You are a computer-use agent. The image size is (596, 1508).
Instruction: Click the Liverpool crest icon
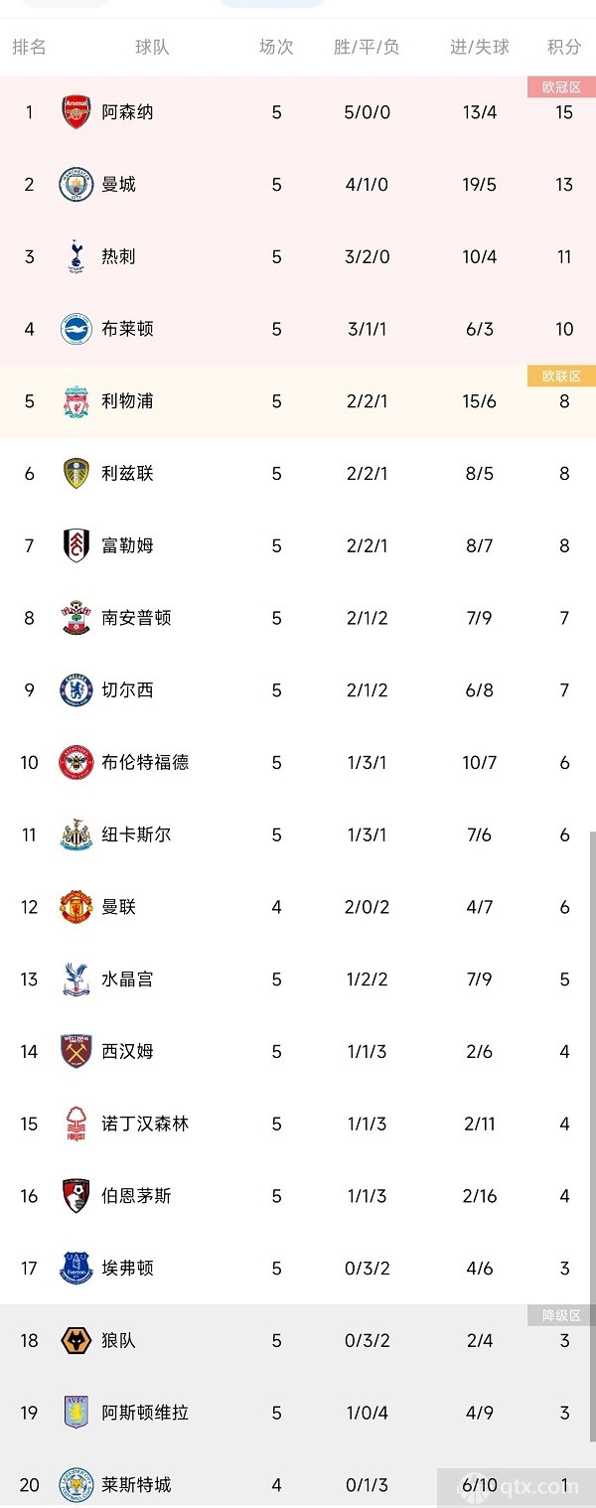(x=76, y=401)
